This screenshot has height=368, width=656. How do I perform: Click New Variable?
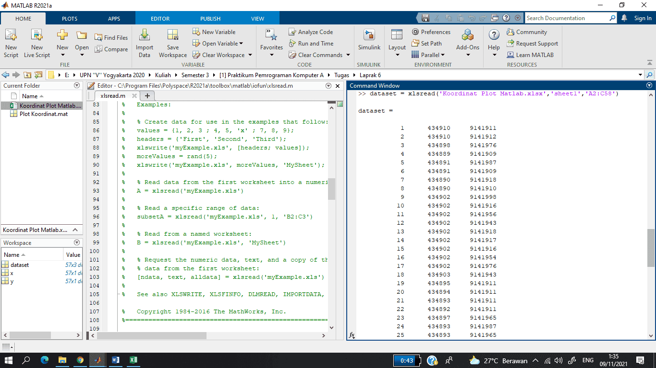[214, 32]
